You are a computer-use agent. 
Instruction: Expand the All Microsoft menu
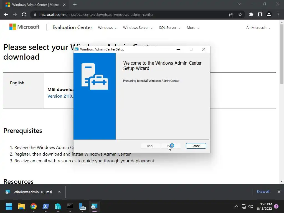(258, 28)
